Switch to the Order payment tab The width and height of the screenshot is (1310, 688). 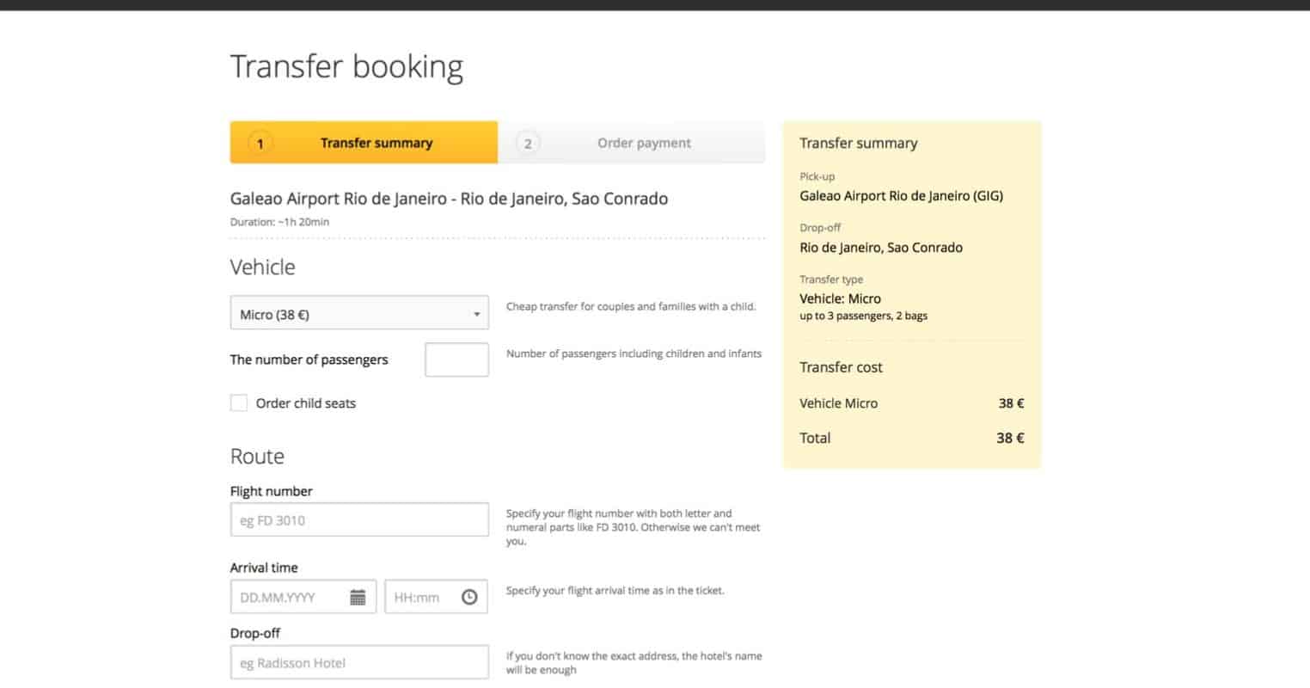tap(643, 144)
